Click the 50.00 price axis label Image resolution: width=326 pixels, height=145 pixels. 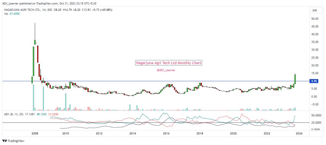coord(315,19)
